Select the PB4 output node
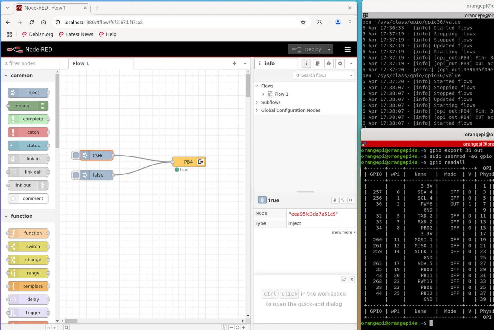Viewport: 494px width, 330px height. click(189, 162)
